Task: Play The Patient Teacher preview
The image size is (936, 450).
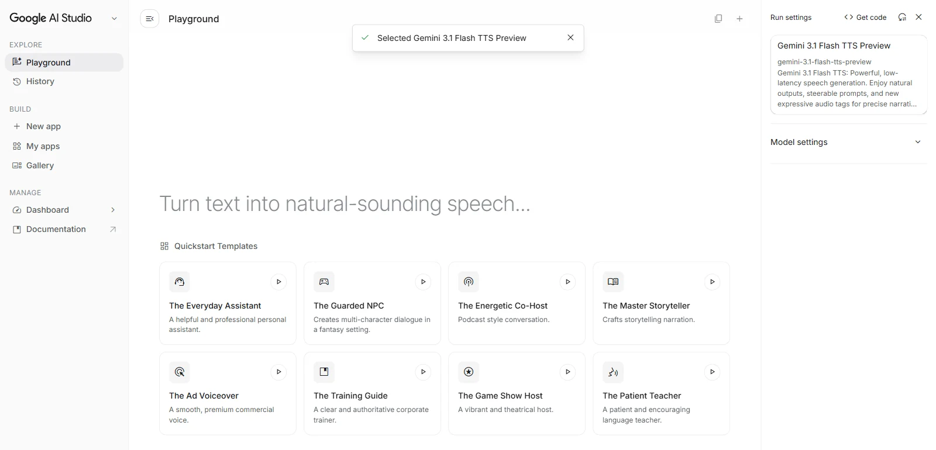Action: (713, 372)
